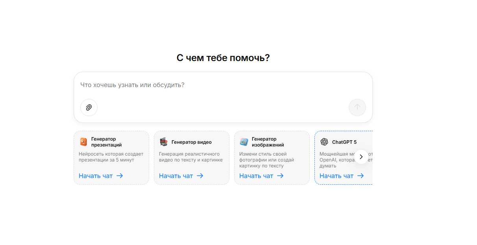The image size is (477, 245).
Task: Start chat with Генератор презентаций
Action: [96, 176]
